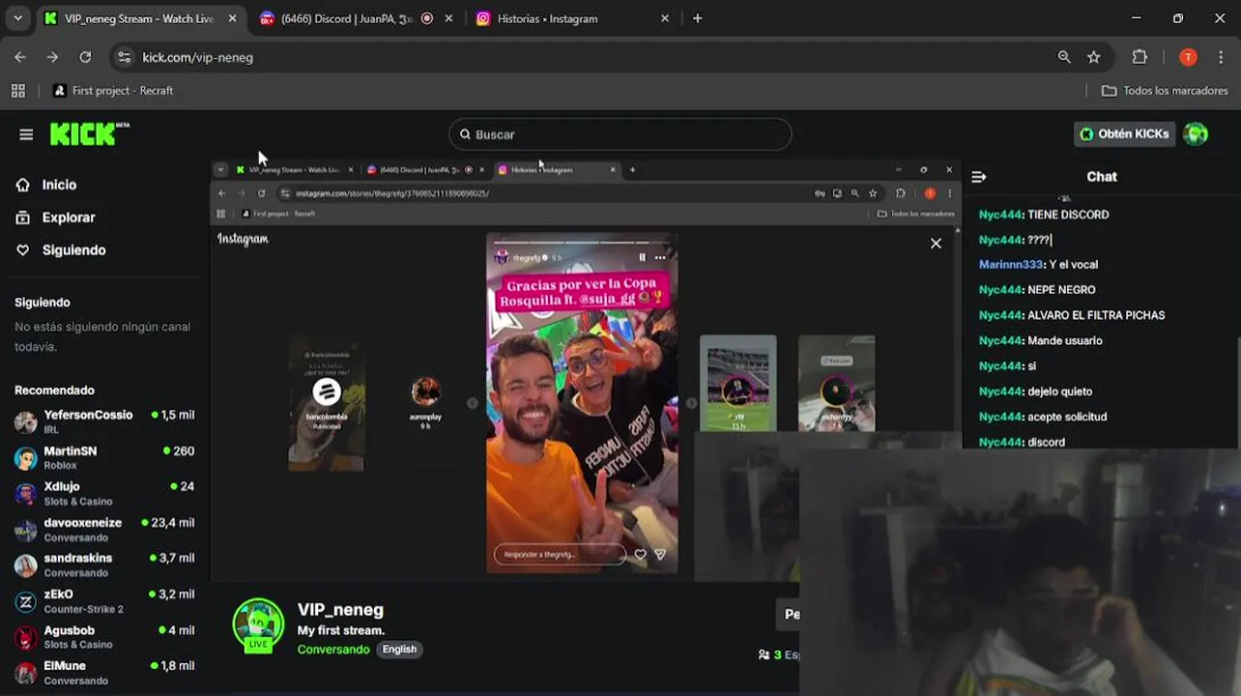Open First project - Recraft bookmark
The image size is (1241, 696).
pos(113,91)
